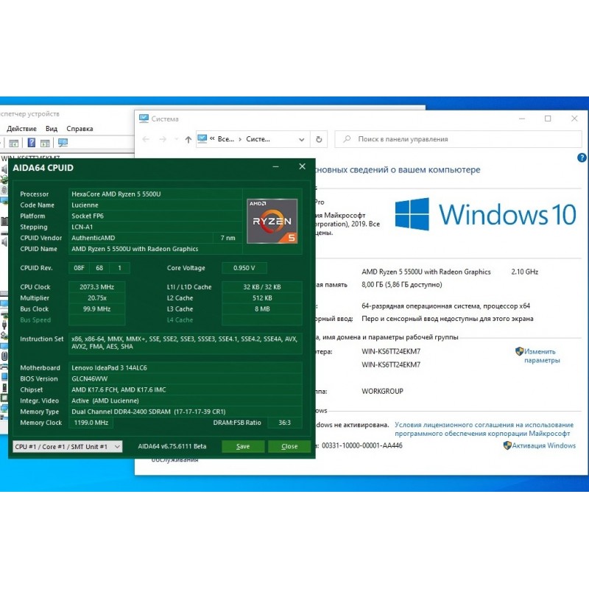Select the CPUID Name value in AIDA64
The height and width of the screenshot is (589, 589).
pos(155,249)
